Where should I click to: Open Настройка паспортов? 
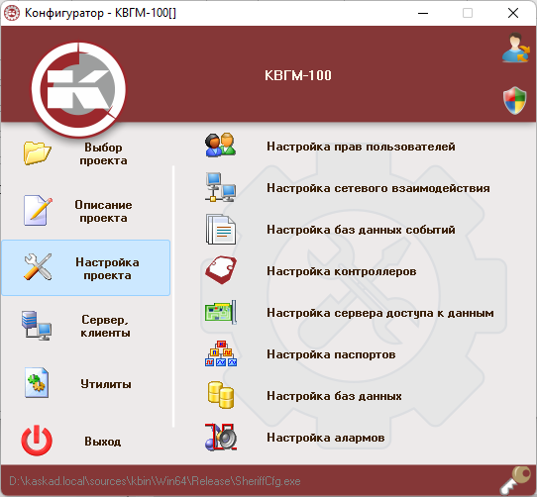(x=331, y=354)
